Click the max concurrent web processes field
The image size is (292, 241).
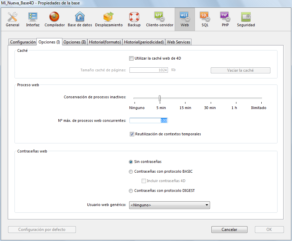(x=148, y=120)
